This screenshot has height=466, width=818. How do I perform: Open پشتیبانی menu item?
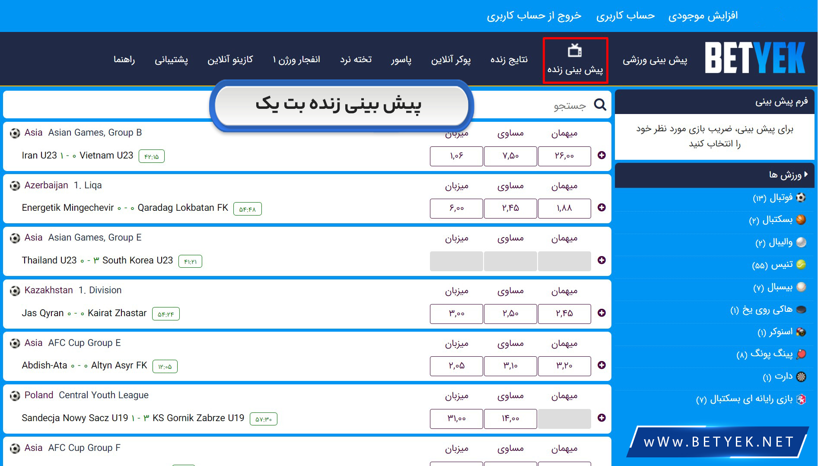(x=171, y=60)
